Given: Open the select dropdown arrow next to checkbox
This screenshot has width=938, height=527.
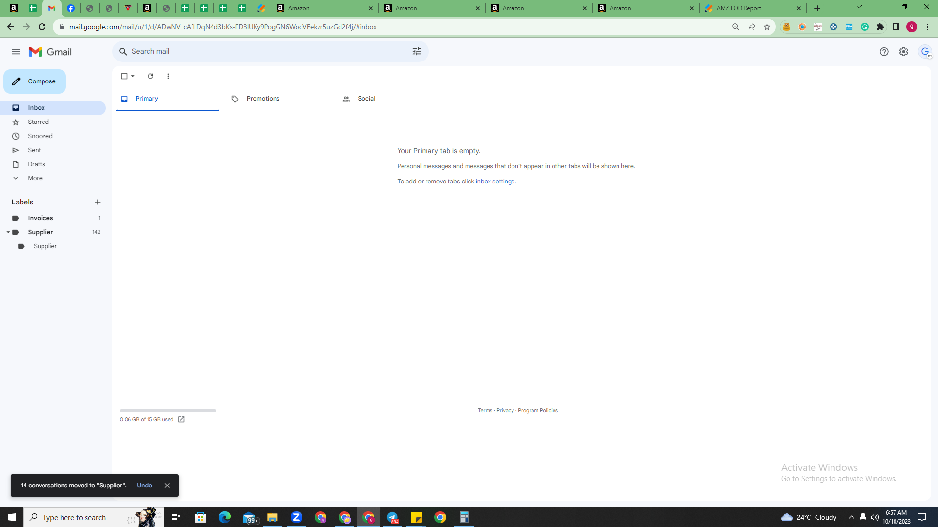Looking at the screenshot, I should coord(133,76).
